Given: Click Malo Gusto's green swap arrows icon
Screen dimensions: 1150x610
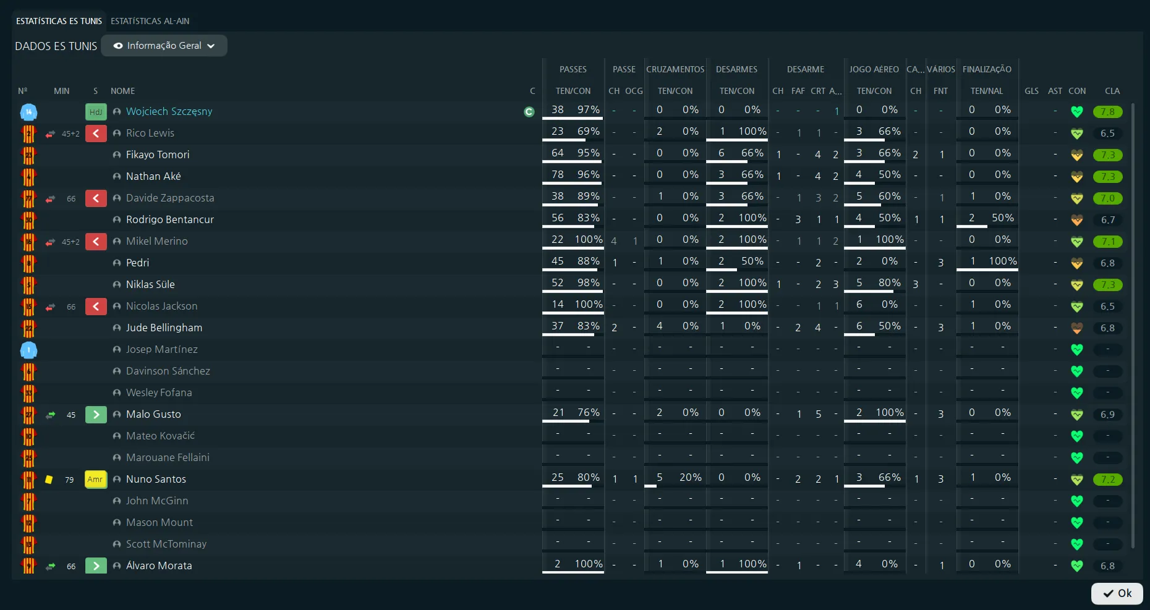Looking at the screenshot, I should coord(50,415).
